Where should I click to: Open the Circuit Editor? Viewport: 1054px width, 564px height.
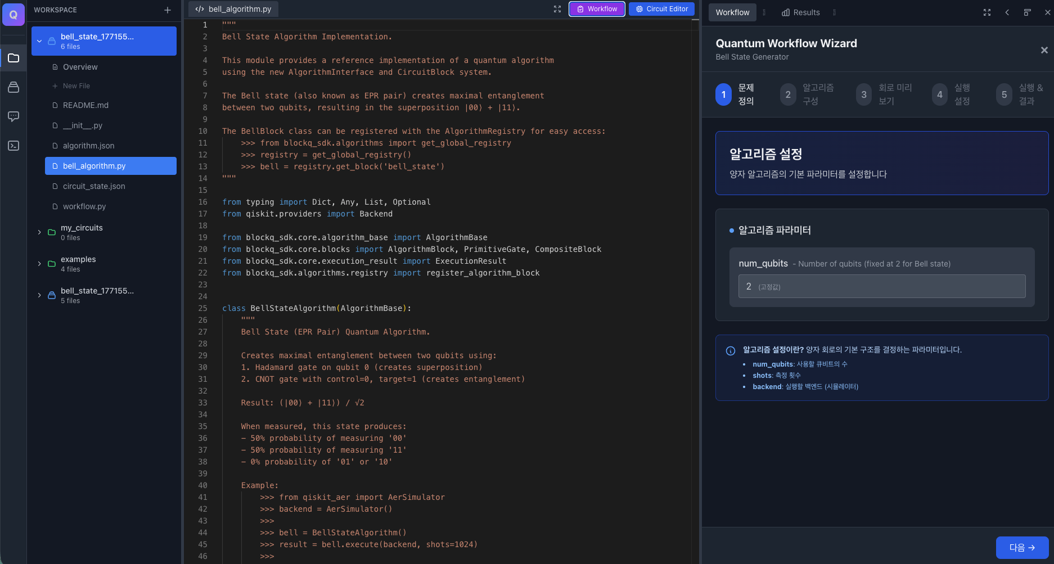661,9
